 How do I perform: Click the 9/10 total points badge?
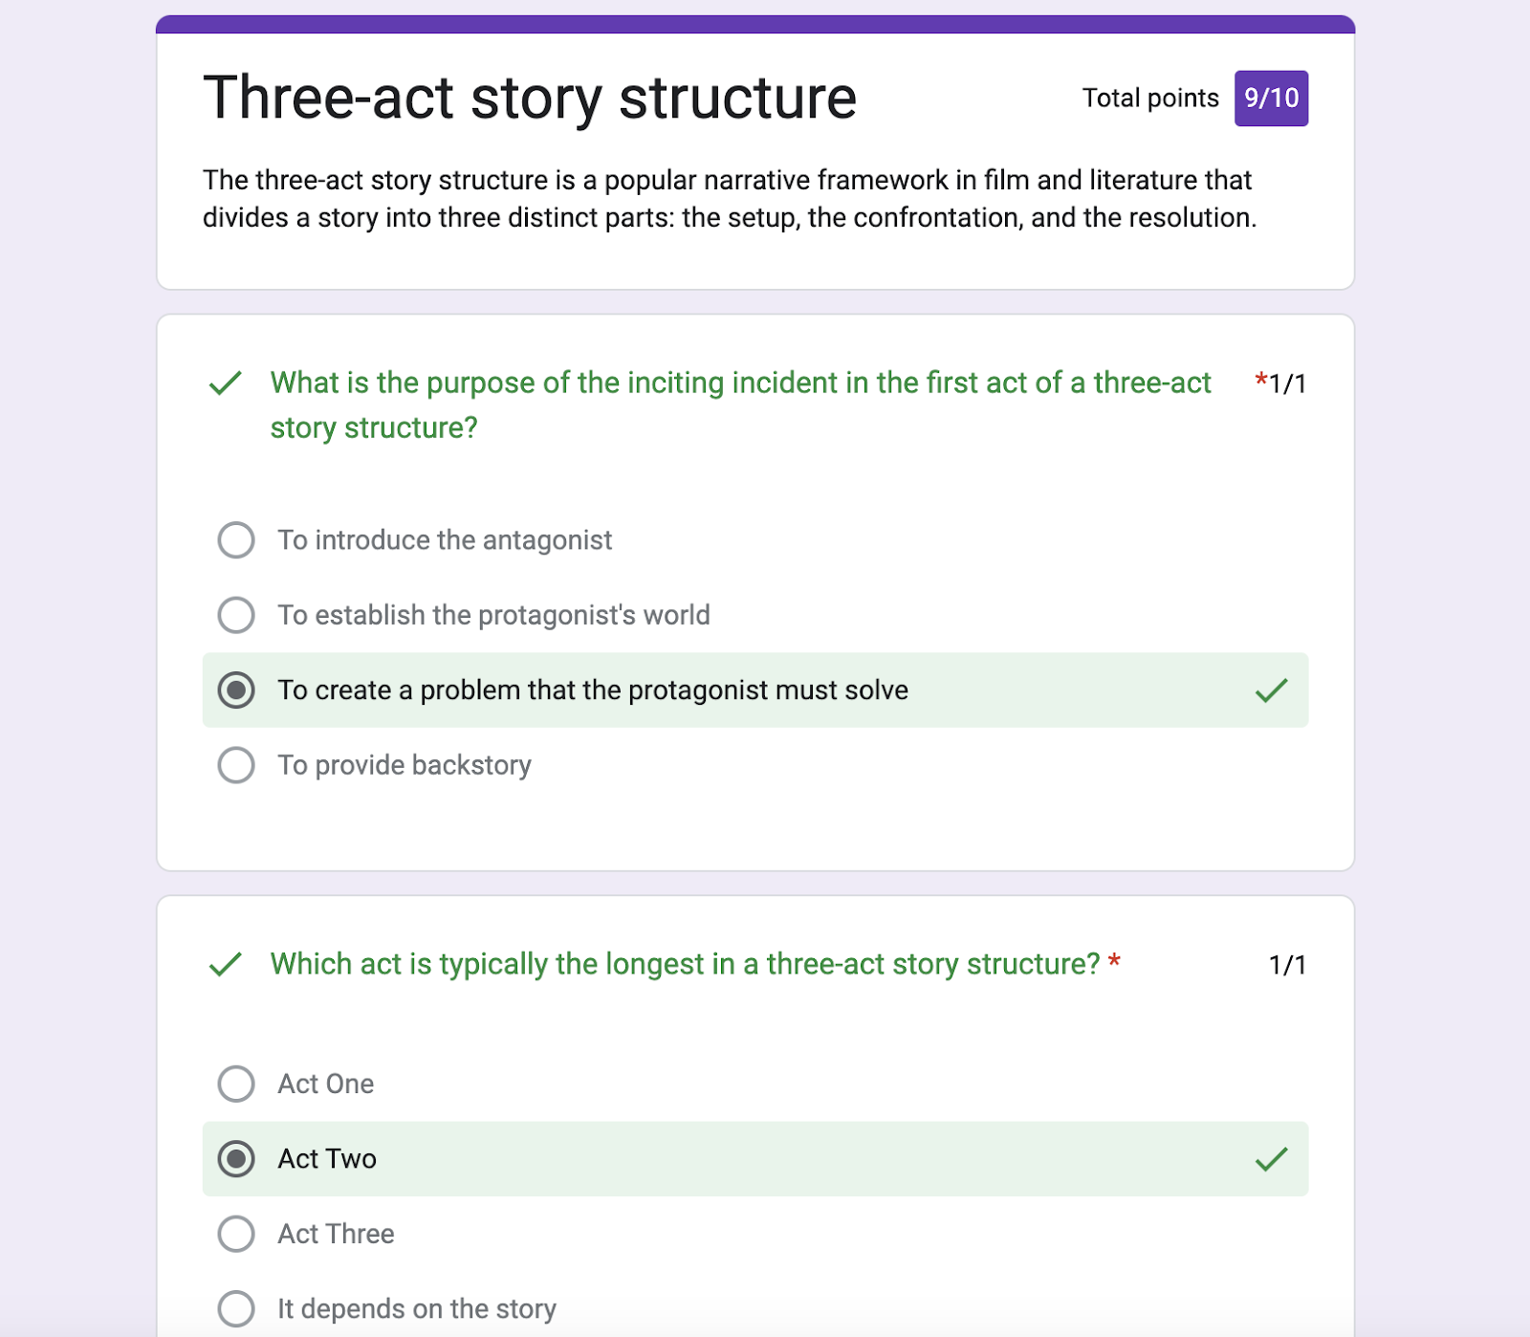click(1271, 99)
